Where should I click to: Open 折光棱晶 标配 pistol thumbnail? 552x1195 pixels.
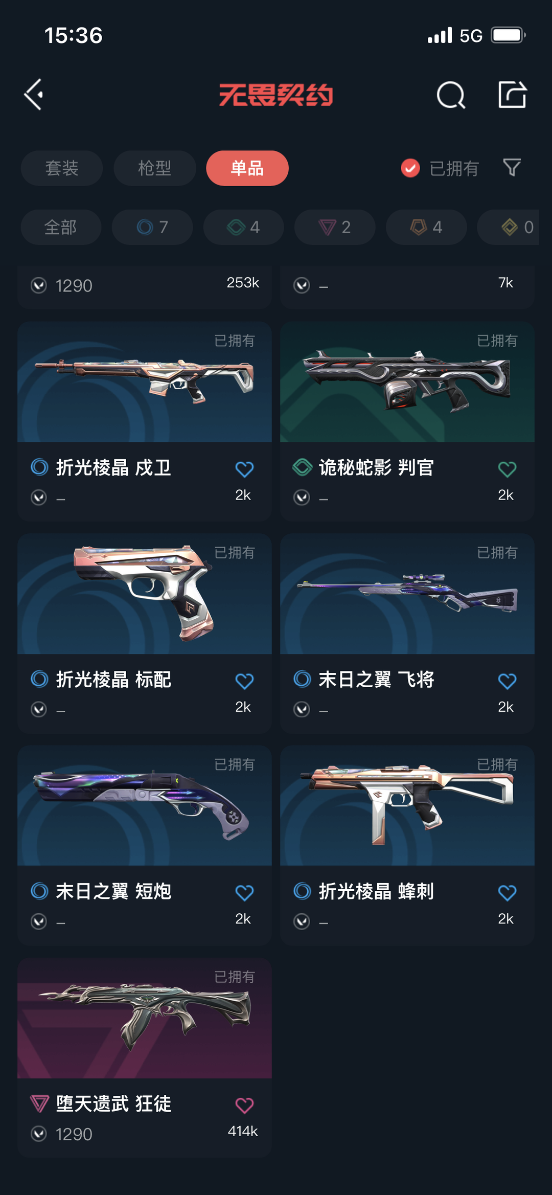click(145, 594)
